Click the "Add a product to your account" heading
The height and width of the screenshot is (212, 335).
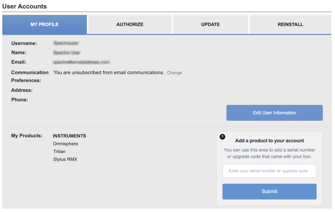(x=270, y=141)
